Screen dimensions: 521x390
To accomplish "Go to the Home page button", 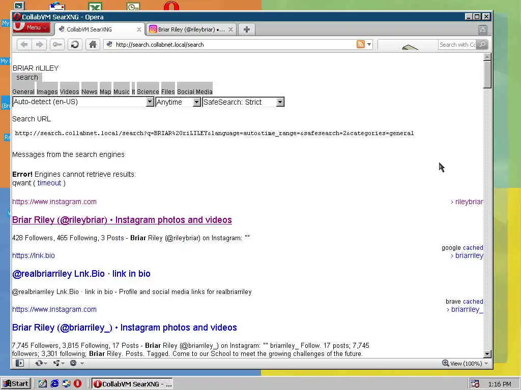I will pos(93,45).
